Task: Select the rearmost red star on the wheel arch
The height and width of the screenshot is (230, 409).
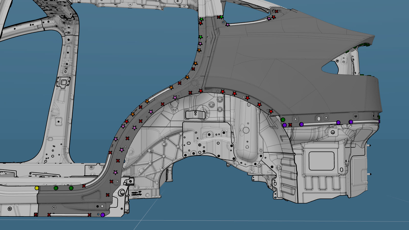Action: coord(271,111)
